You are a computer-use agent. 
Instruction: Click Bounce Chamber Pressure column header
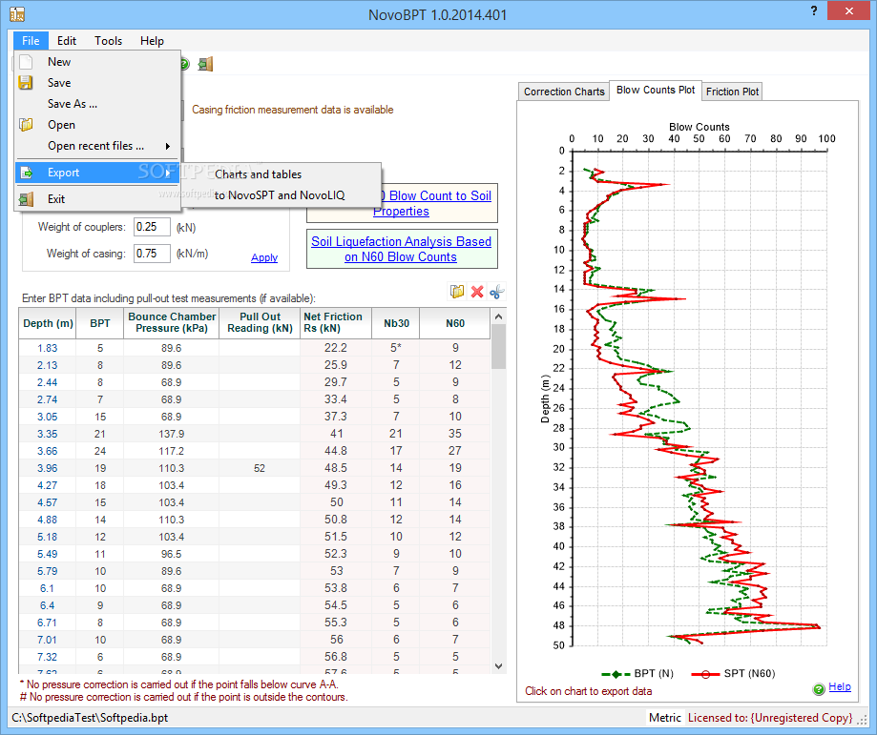point(172,323)
